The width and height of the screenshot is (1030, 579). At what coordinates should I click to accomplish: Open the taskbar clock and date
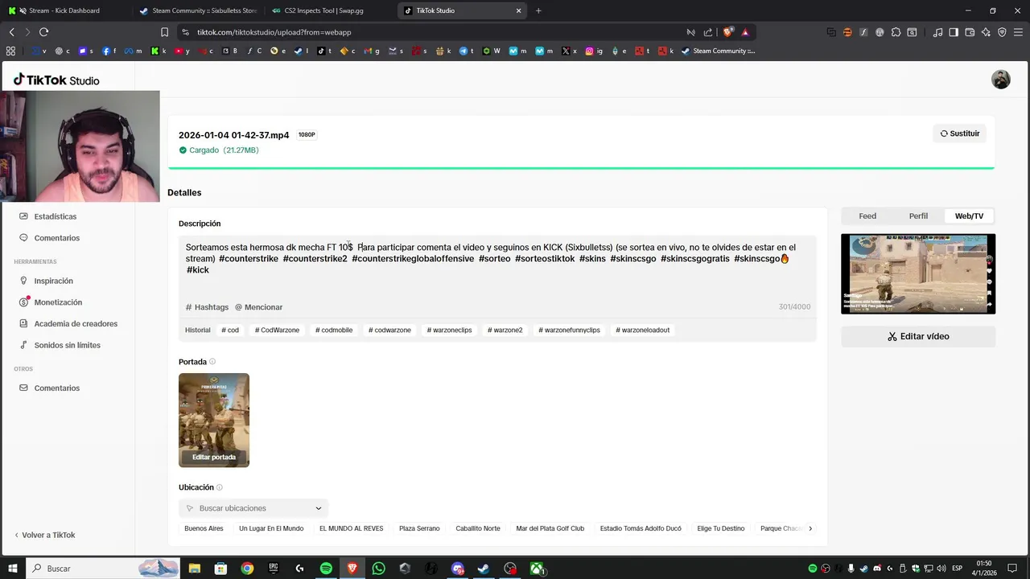984,569
